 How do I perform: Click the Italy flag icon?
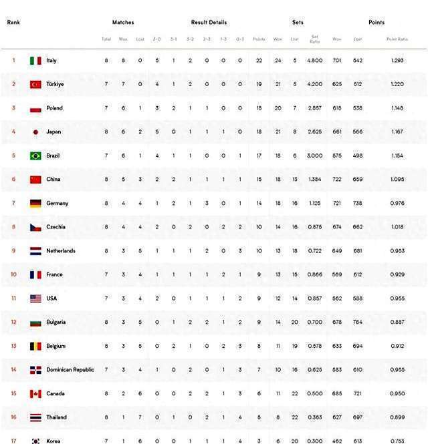(x=35, y=61)
